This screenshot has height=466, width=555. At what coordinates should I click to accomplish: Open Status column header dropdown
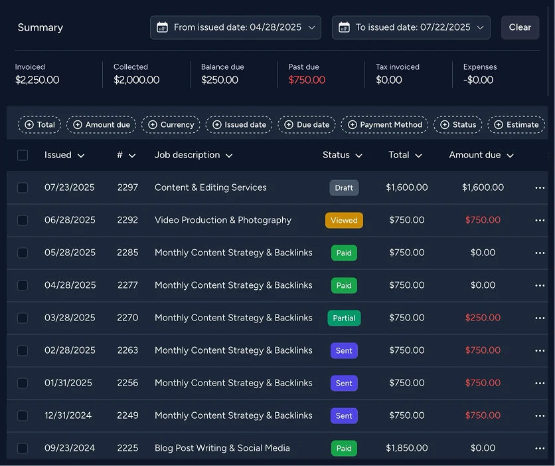(343, 155)
